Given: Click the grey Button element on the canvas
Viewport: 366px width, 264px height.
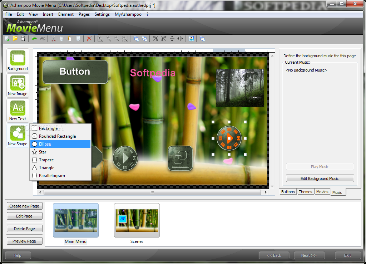Looking at the screenshot, I should [x=75, y=72].
